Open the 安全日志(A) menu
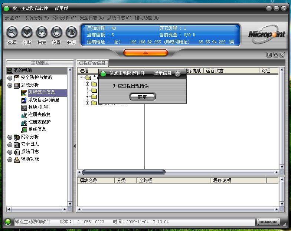This screenshot has width=291, height=231. pyautogui.click(x=91, y=18)
